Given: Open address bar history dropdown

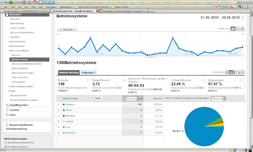Looking at the screenshot, I should coord(238,3).
